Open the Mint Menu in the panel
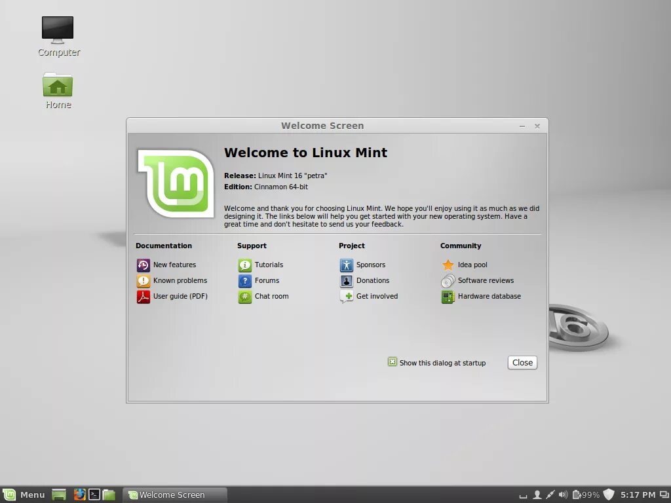Screen dimensions: 671x503 point(24,494)
